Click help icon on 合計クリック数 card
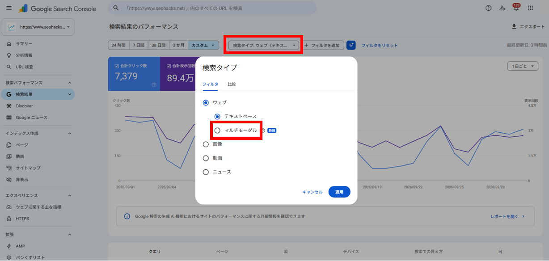Viewport: 549px width, 261px height. (x=154, y=85)
